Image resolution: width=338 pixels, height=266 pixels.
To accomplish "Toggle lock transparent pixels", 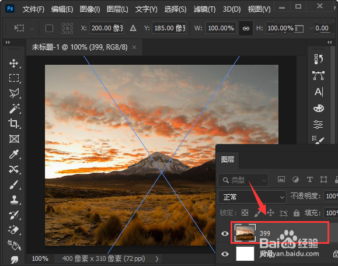I will (245, 213).
